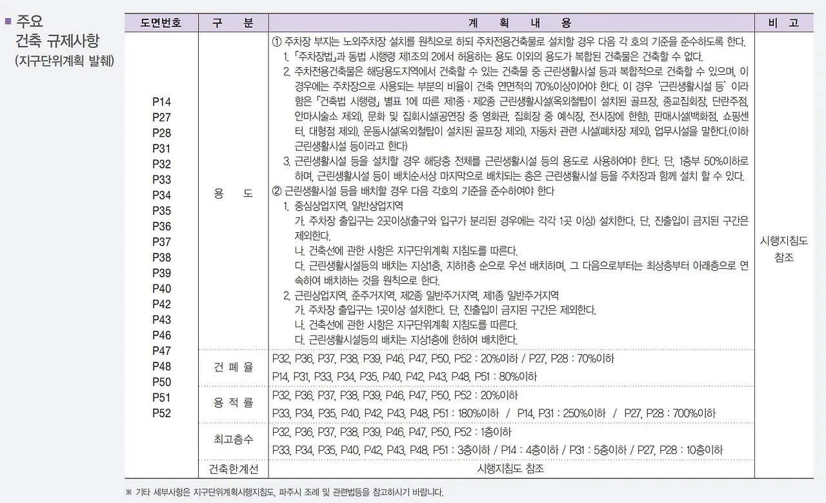Click the 도면번호 column header

coord(160,23)
